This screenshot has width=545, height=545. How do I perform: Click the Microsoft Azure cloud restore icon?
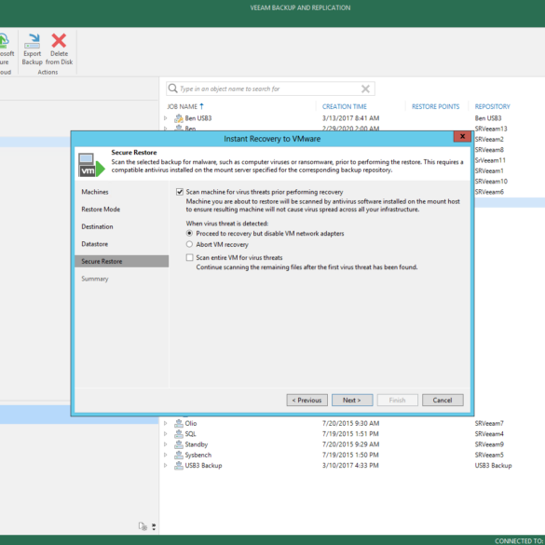click(4, 41)
